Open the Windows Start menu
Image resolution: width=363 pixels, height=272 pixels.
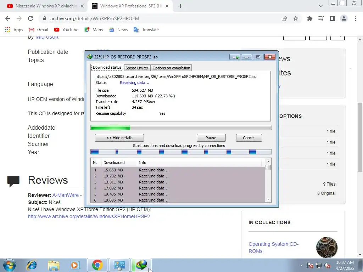10,265
